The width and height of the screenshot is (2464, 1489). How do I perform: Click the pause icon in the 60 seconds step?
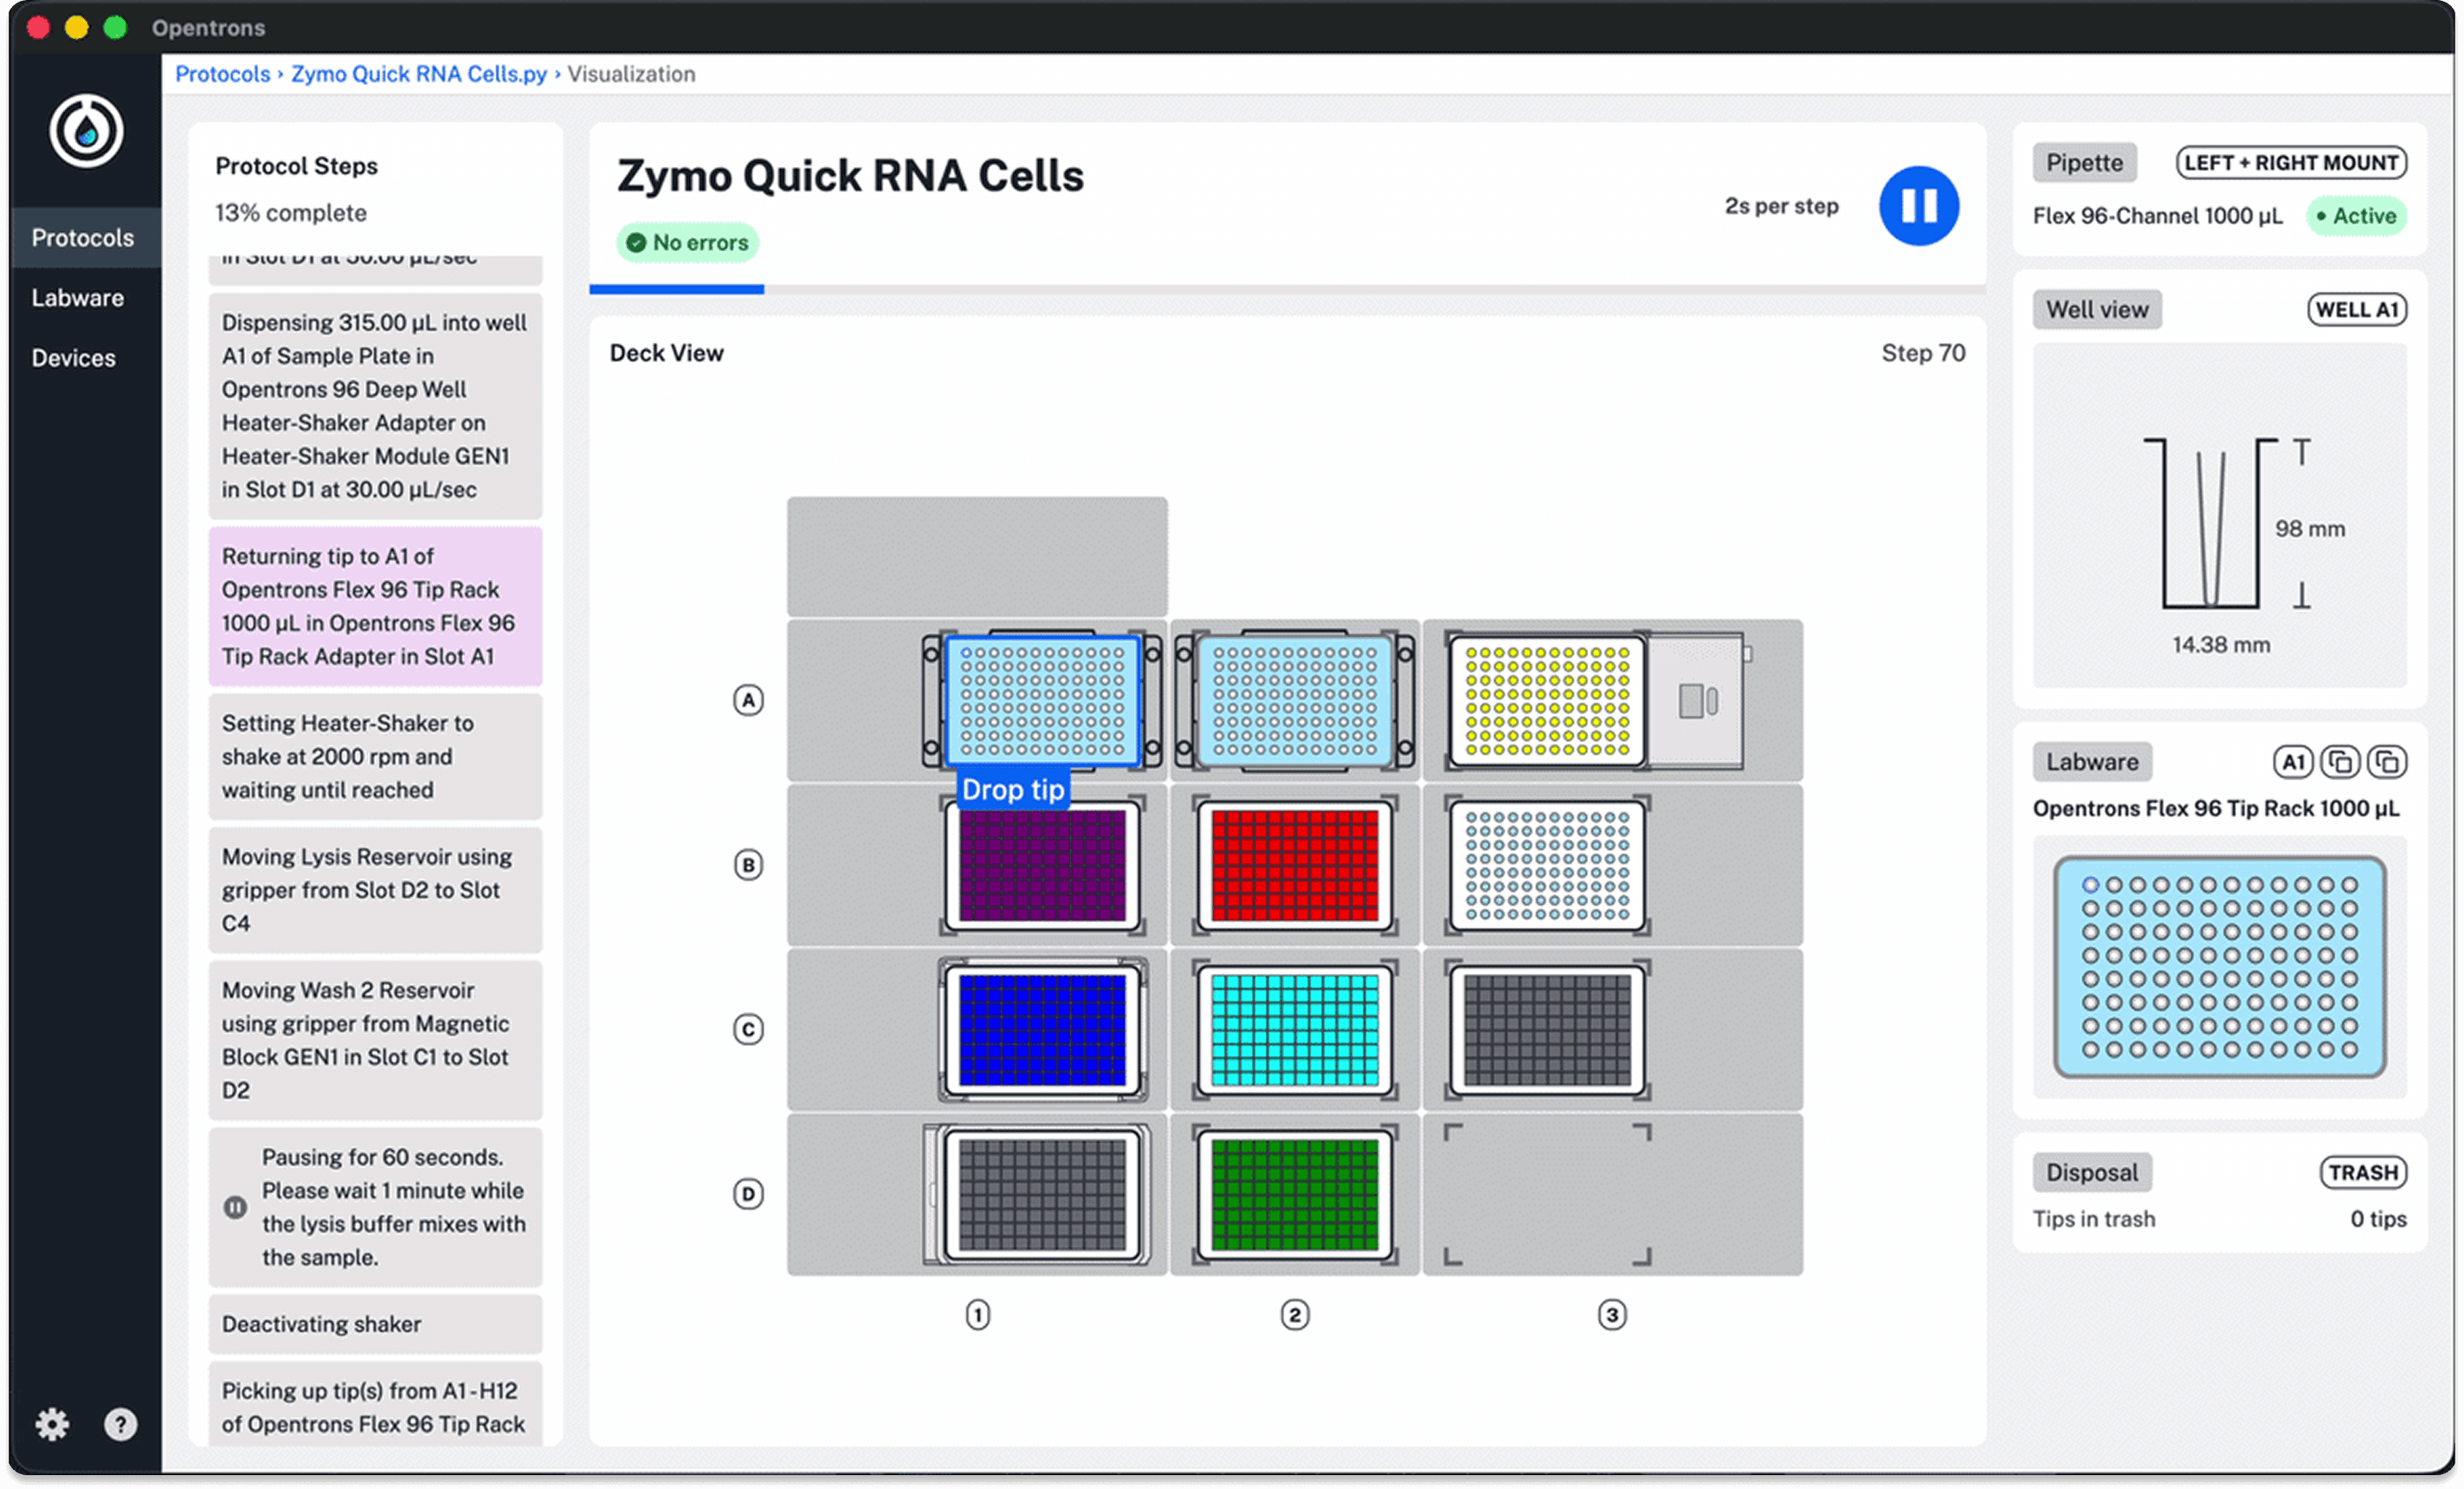(x=235, y=1208)
